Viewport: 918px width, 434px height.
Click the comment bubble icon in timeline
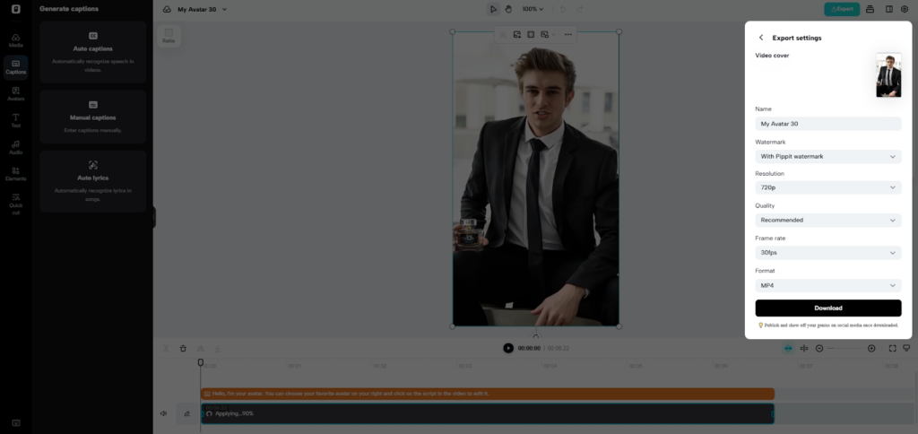pyautogui.click(x=906, y=348)
